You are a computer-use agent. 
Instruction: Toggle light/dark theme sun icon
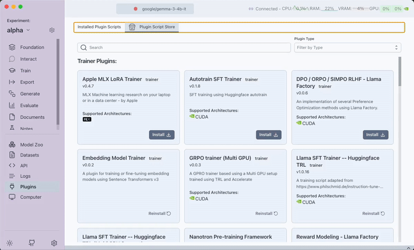coord(10,243)
